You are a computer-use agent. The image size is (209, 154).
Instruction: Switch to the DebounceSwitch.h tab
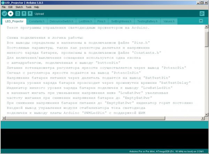click(61, 21)
